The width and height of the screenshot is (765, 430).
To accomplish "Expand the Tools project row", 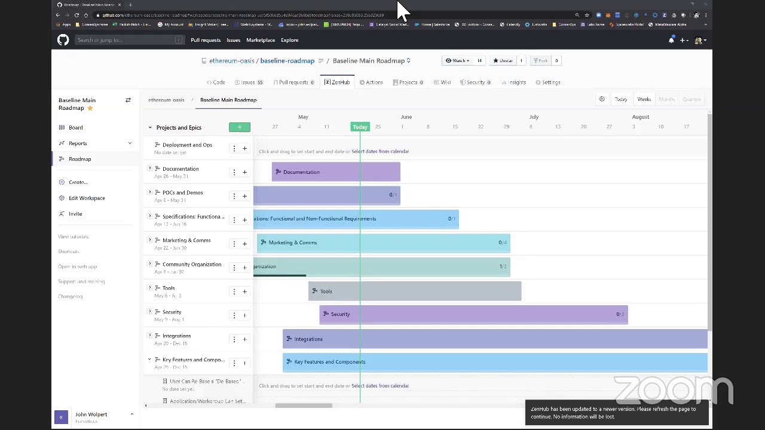I will (150, 288).
